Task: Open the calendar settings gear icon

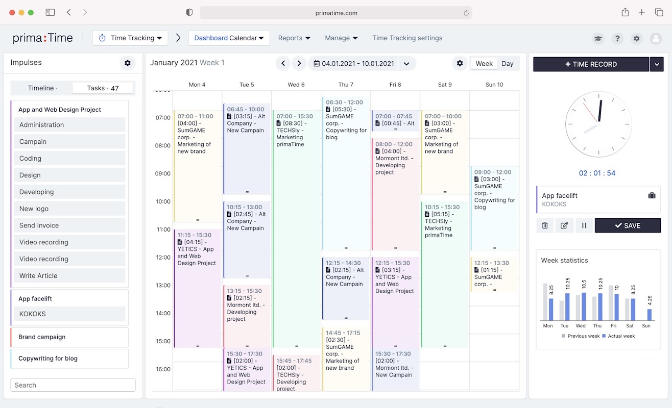Action: 460,63
